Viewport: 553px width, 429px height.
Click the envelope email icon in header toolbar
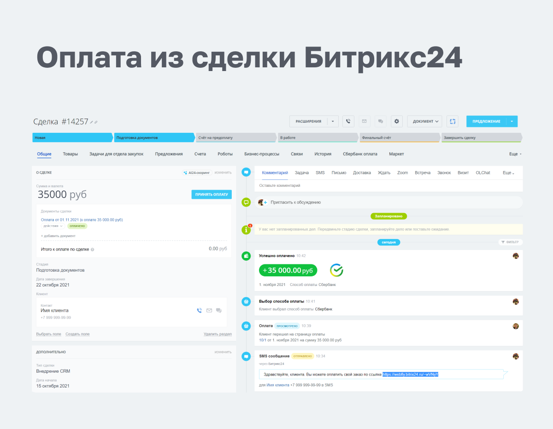point(364,121)
